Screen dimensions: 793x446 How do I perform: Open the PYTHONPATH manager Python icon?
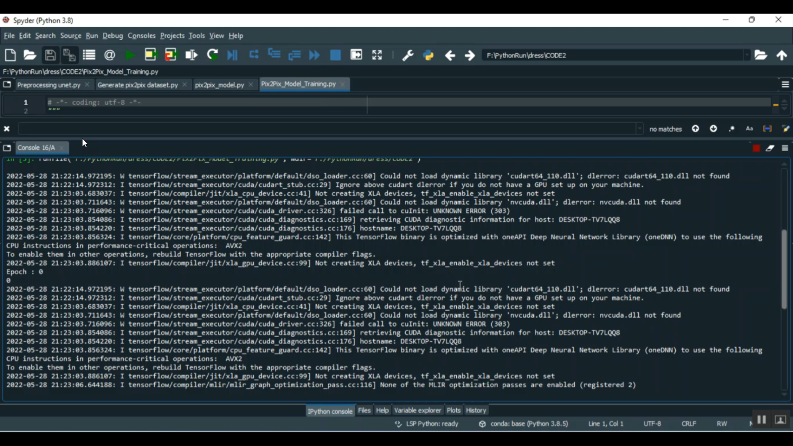tap(429, 55)
